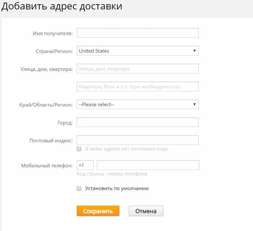Screen dimensions: 253x231
Task: Enable Установить по умолчанию checkbox
Action: (x=79, y=188)
